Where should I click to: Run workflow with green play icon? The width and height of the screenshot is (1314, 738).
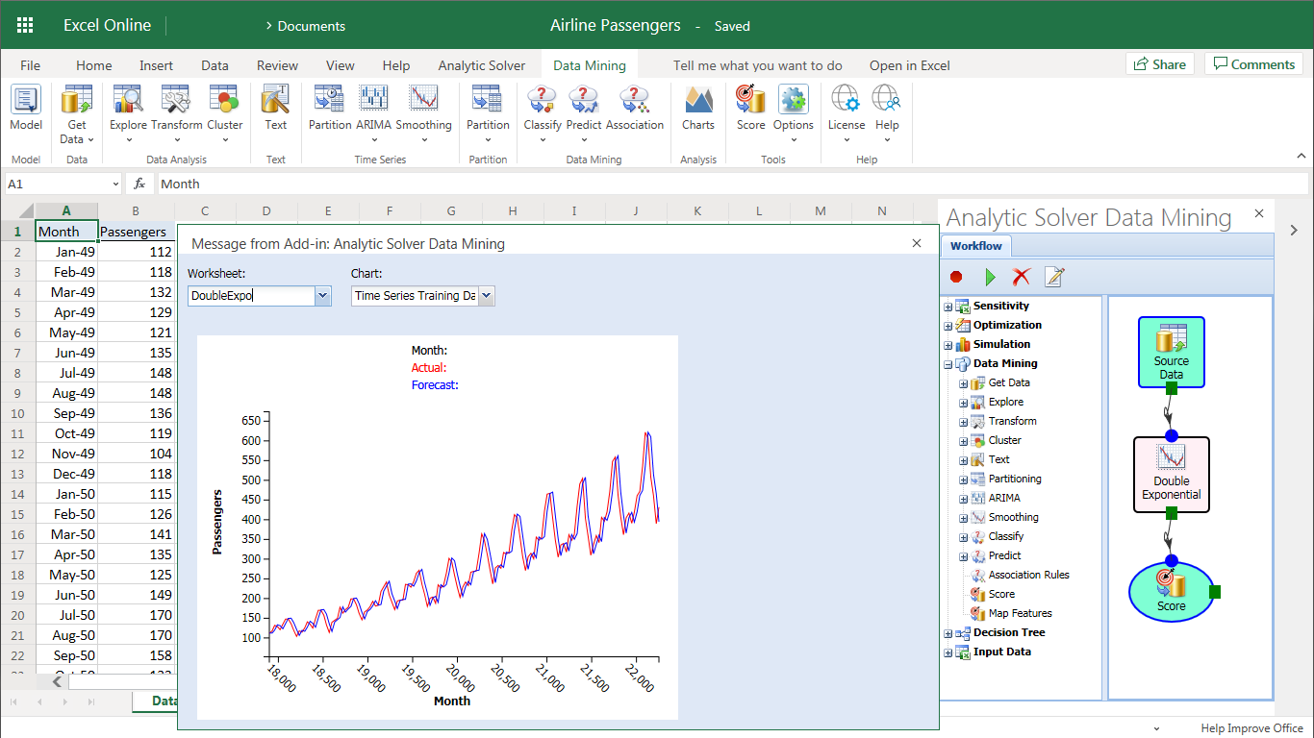pyautogui.click(x=990, y=277)
